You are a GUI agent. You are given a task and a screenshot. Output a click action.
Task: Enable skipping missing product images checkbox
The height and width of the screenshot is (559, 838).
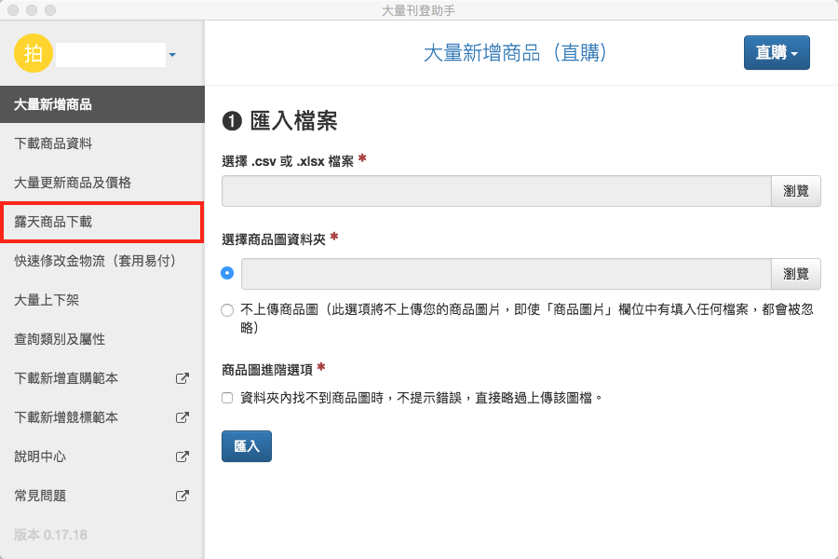228,398
